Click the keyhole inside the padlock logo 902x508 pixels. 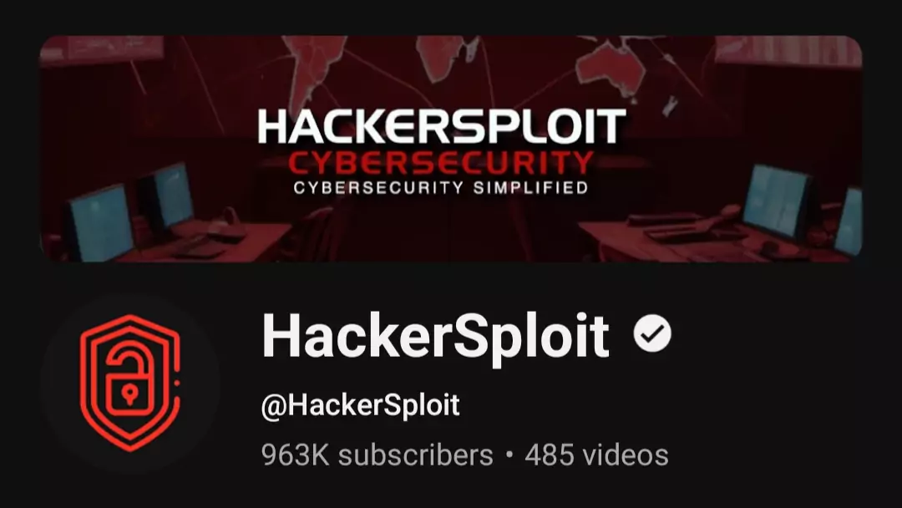click(x=130, y=394)
